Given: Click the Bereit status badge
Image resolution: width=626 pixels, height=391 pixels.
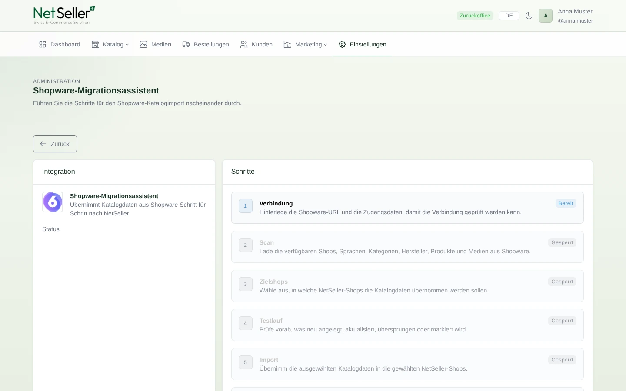Looking at the screenshot, I should [566, 203].
